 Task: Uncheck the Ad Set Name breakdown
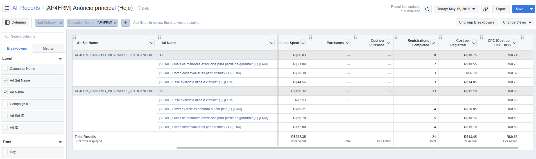click(x=6, y=80)
